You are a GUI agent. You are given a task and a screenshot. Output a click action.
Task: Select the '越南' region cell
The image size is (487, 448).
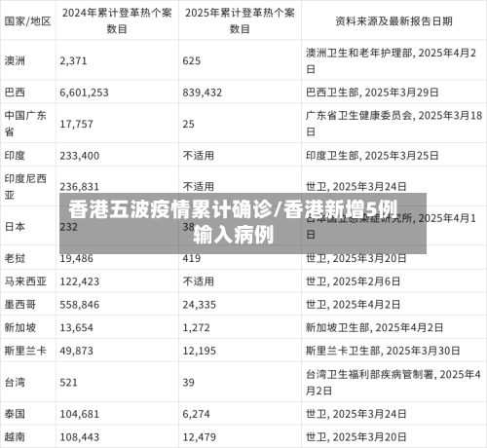point(15,437)
